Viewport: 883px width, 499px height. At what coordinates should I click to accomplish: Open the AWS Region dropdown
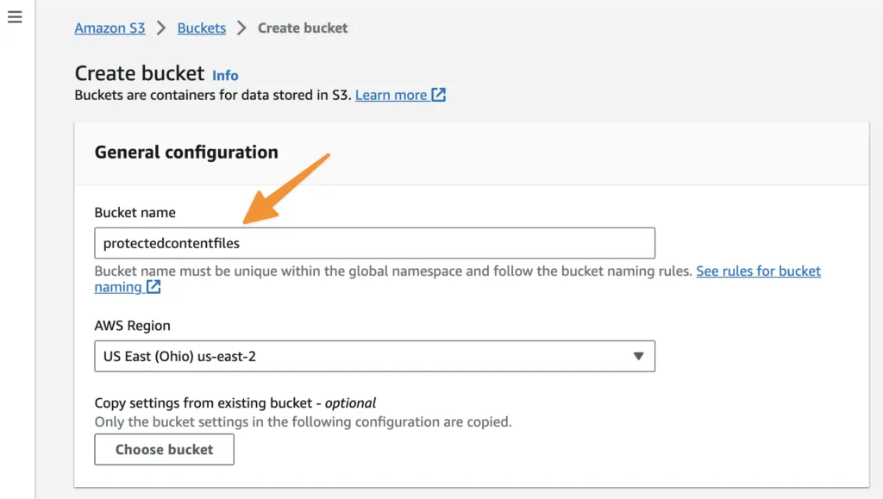point(374,356)
